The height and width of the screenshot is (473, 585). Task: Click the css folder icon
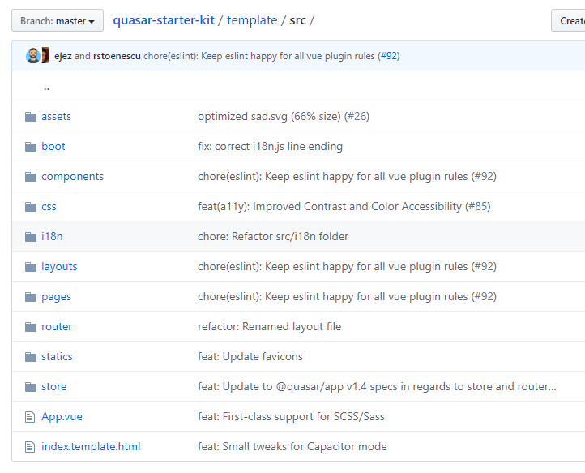coord(31,207)
